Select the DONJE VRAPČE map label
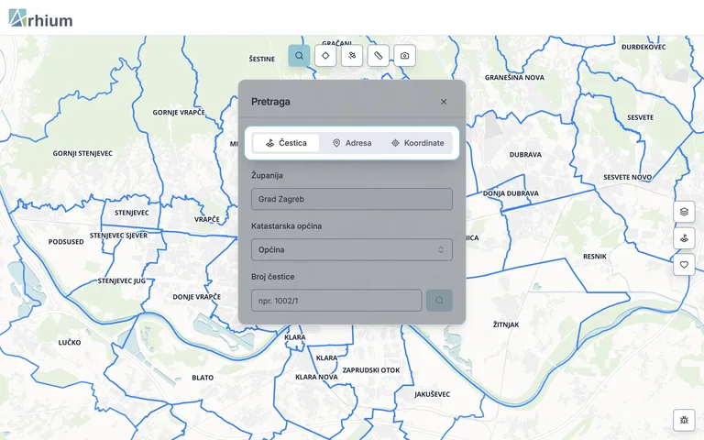 [197, 297]
